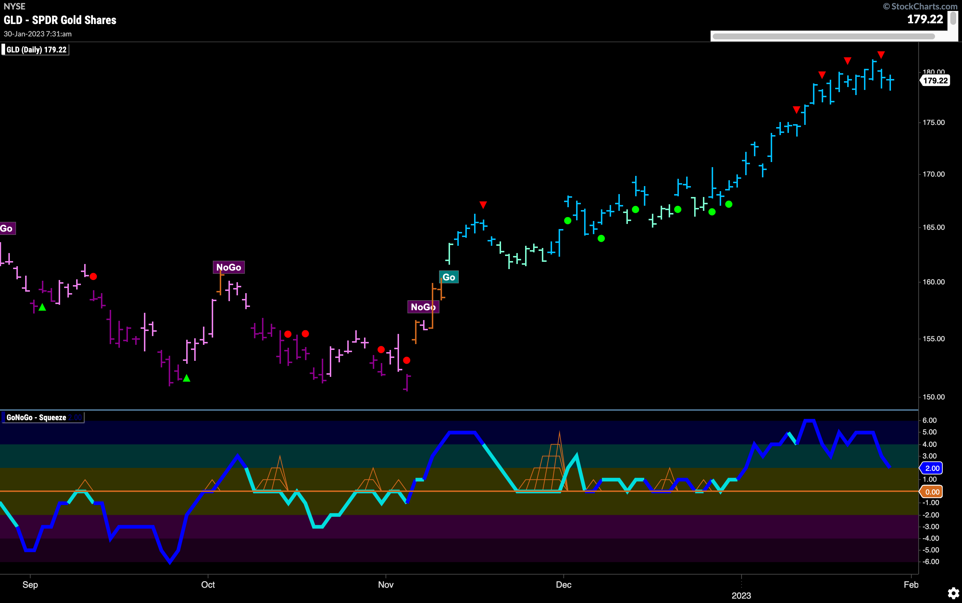The image size is (962, 603).
Task: Click the red dot marker in mid-September
Action: coord(93,276)
